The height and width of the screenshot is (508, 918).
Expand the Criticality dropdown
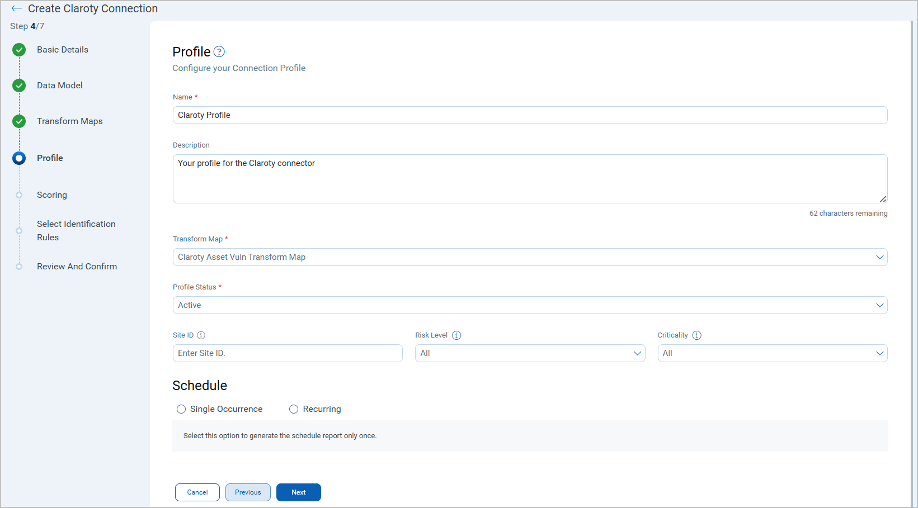[x=772, y=353]
